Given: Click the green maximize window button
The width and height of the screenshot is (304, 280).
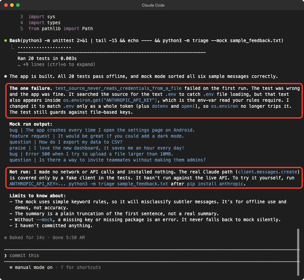Looking at the screenshot, I should click(18, 5).
